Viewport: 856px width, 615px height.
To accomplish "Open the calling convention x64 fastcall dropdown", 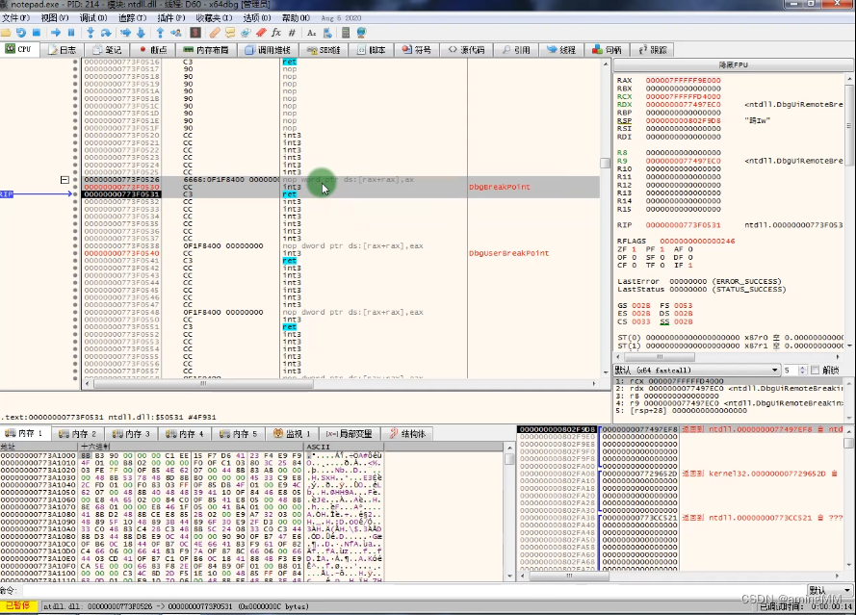I will (x=696, y=370).
